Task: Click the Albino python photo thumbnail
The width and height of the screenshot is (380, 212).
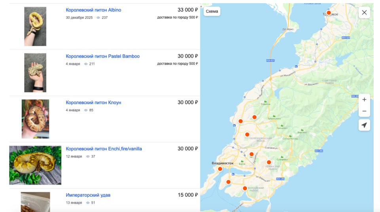Action: click(x=35, y=26)
